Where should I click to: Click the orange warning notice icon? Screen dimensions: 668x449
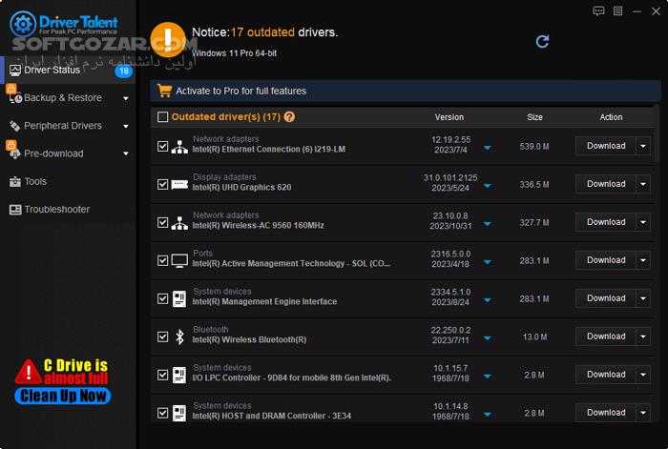tap(168, 40)
